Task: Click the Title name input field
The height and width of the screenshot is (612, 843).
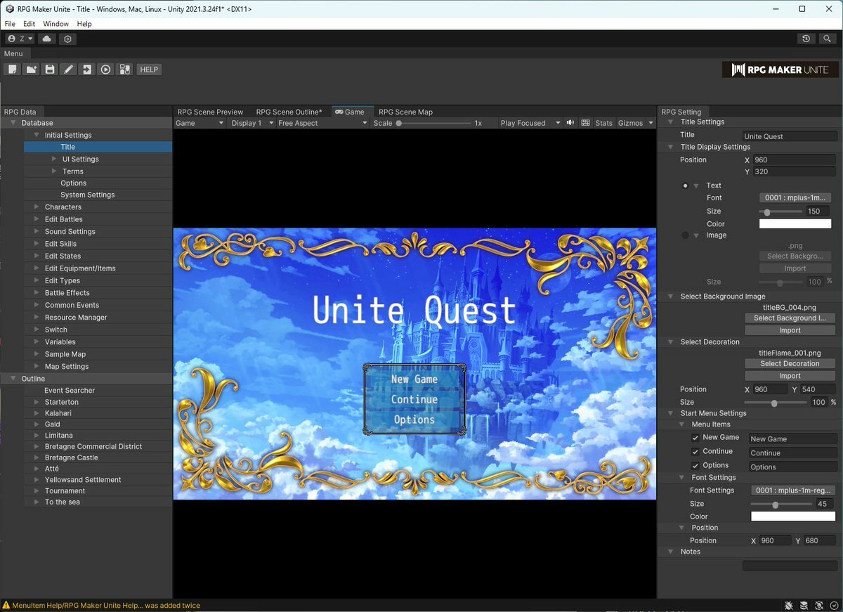Action: 790,136
